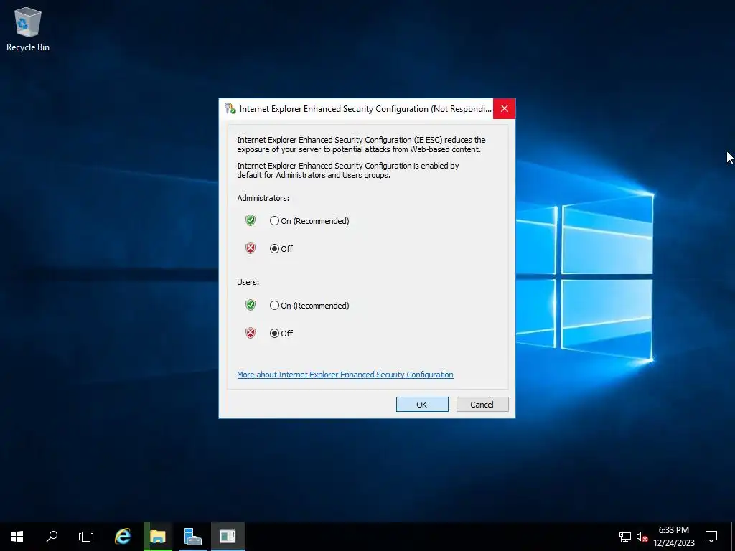This screenshot has width=735, height=551.
Task: Click the OK button
Action: click(x=422, y=405)
